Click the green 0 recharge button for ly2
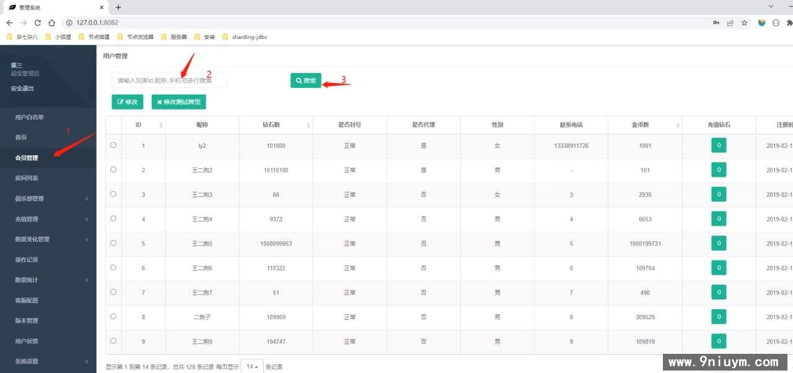 (x=719, y=145)
